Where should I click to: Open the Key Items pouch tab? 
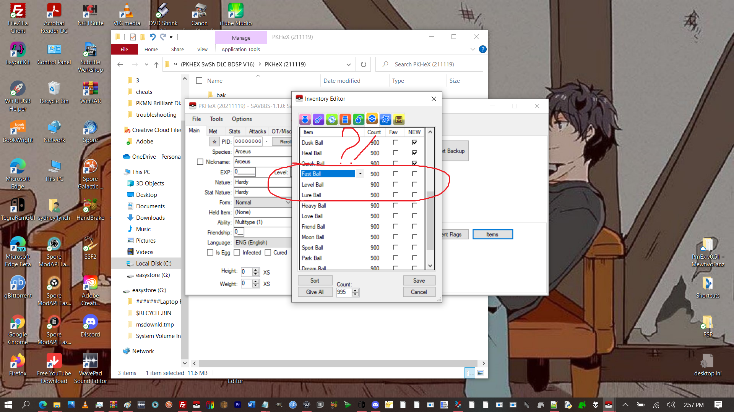click(x=318, y=119)
